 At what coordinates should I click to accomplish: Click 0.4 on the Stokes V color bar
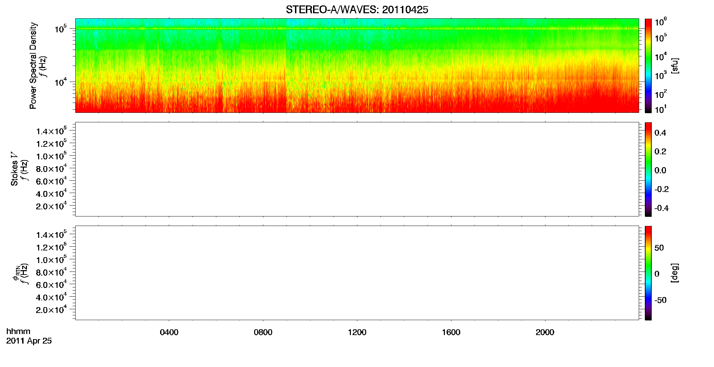[x=660, y=133]
